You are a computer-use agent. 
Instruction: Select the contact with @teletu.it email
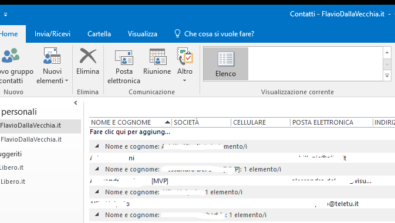[242, 204]
